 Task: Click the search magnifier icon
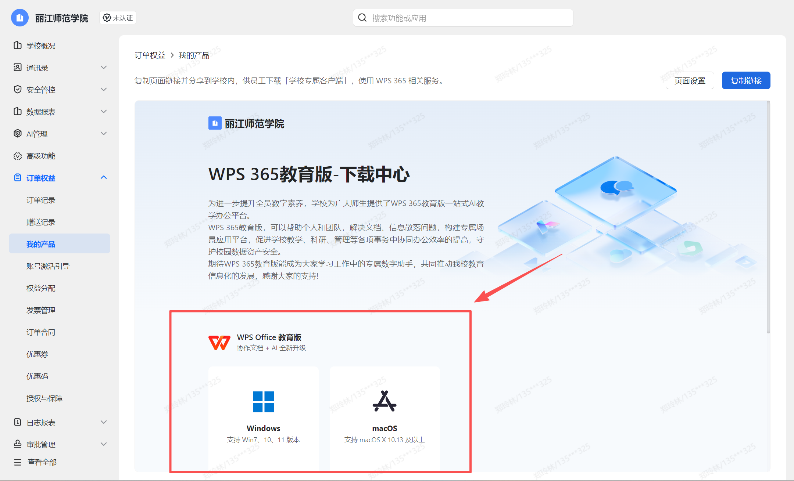[x=362, y=18]
